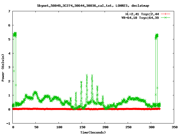This screenshot has width=180, height=135.
Task: Click the x-axis tick label 200
Action: pyautogui.click(x=105, y=127)
